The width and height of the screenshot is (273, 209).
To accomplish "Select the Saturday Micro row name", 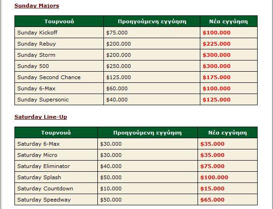I will [x=37, y=155].
